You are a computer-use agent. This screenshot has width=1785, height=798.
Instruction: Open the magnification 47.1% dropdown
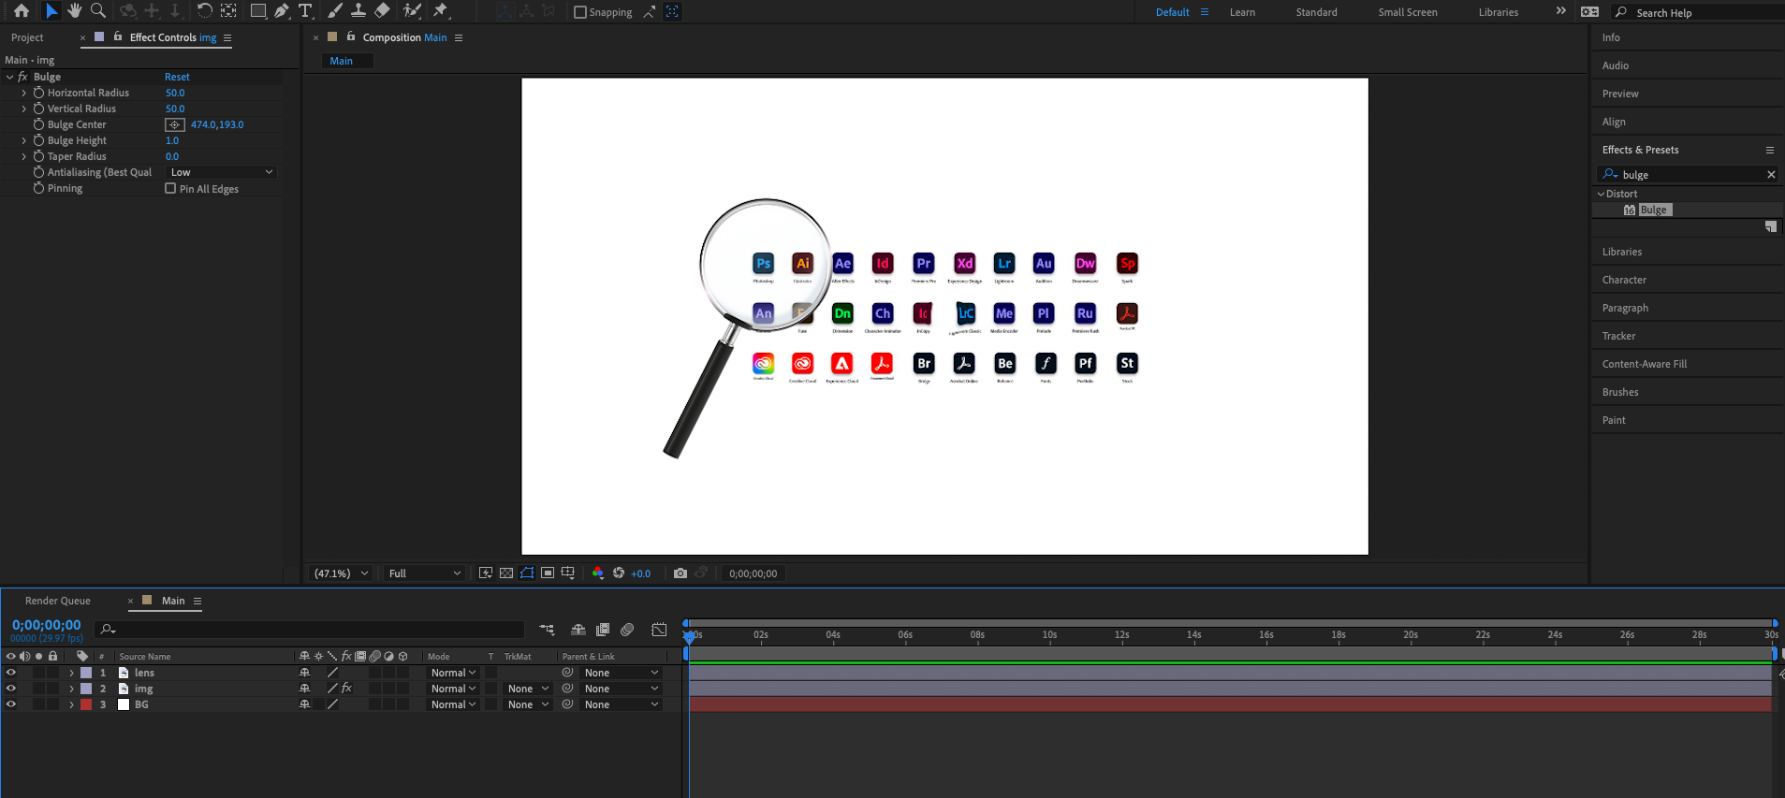click(341, 573)
